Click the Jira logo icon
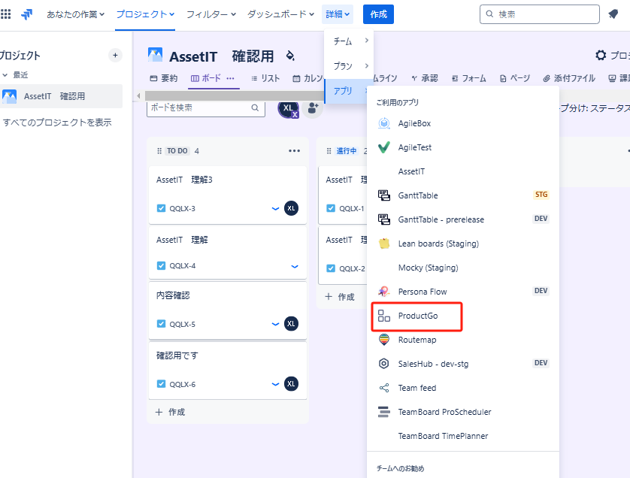This screenshot has height=478, width=630. point(27,14)
